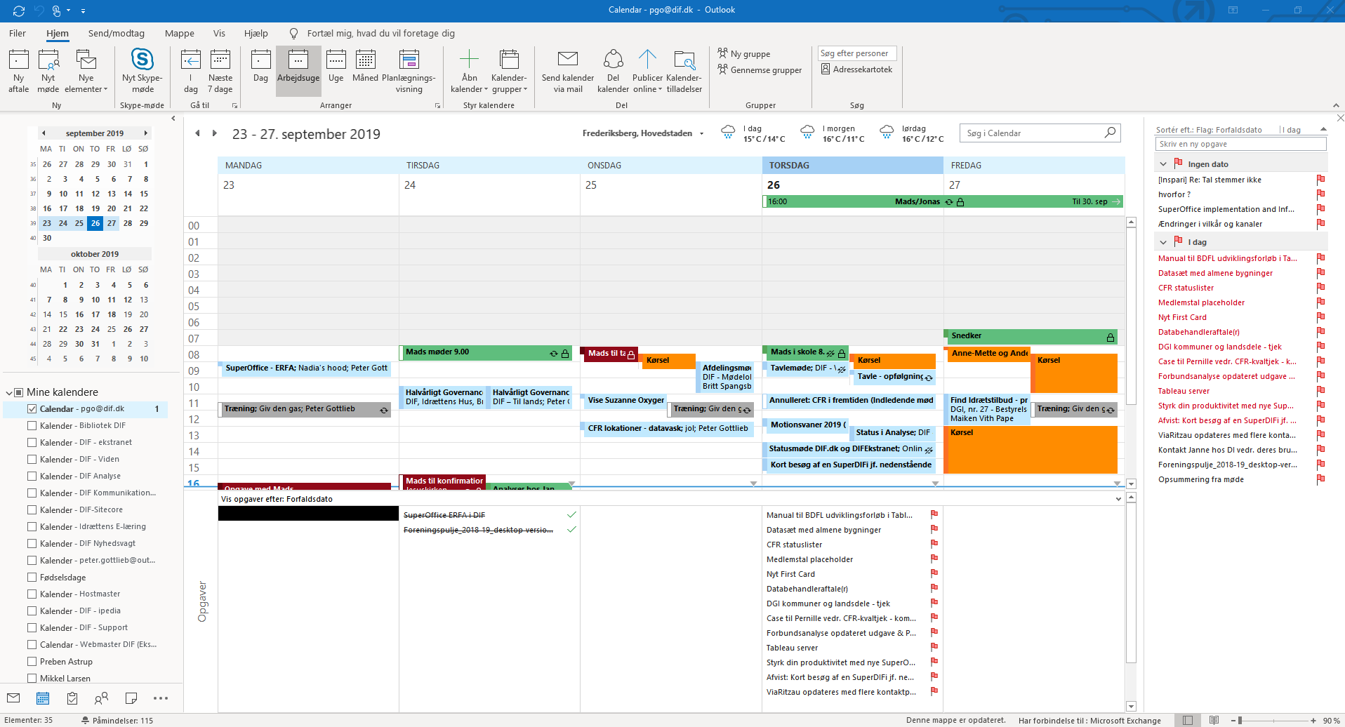
Task: Open the Vis ribbon tab
Action: pos(219,33)
